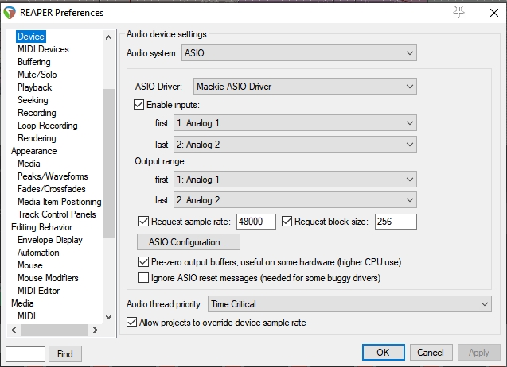Open the first input channel dropdown
Screen dimensions: 507x367
[x=294, y=123]
